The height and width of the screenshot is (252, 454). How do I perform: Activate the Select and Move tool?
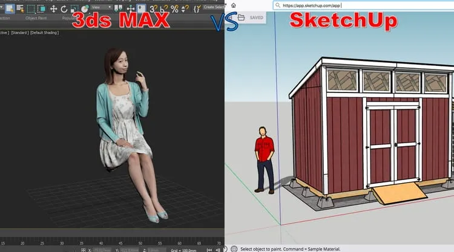pyautogui.click(x=53, y=9)
